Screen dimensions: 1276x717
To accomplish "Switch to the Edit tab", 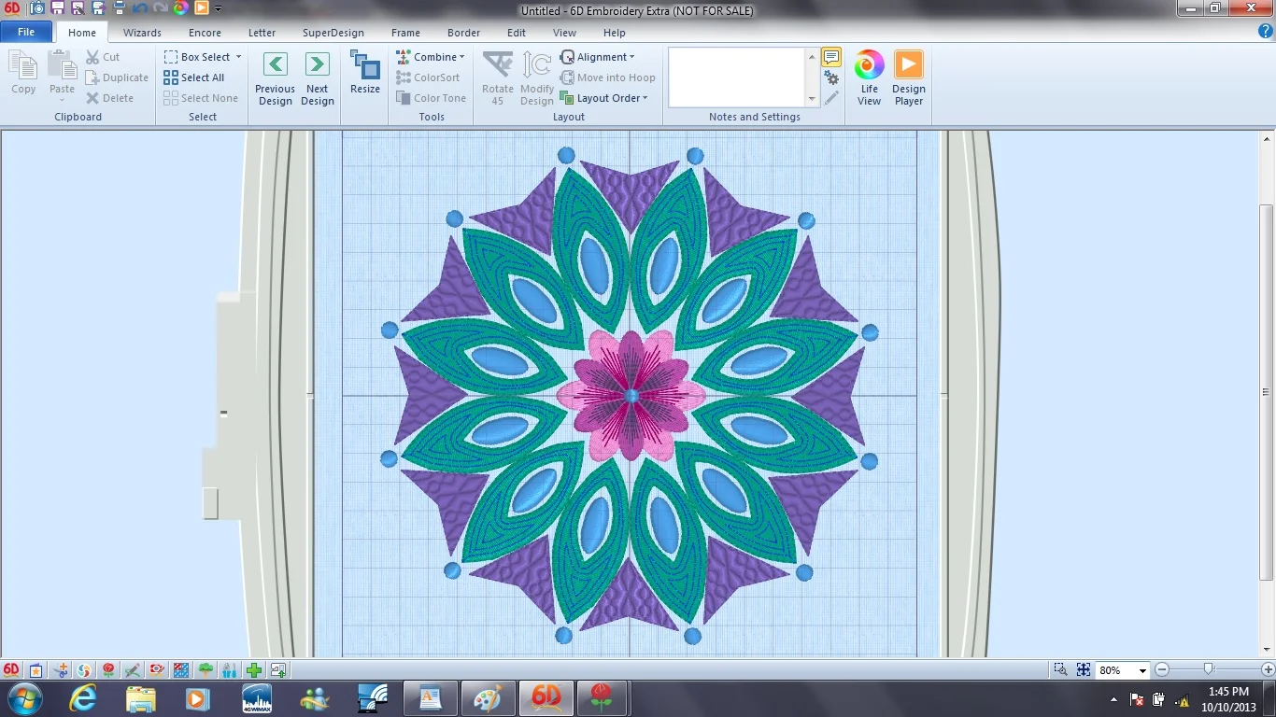I will 517,33.
